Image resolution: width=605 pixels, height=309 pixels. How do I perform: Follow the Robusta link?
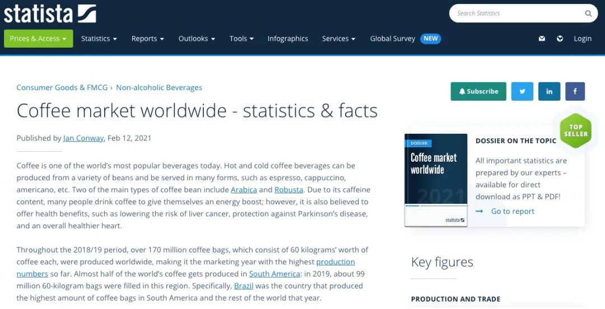[x=288, y=190]
